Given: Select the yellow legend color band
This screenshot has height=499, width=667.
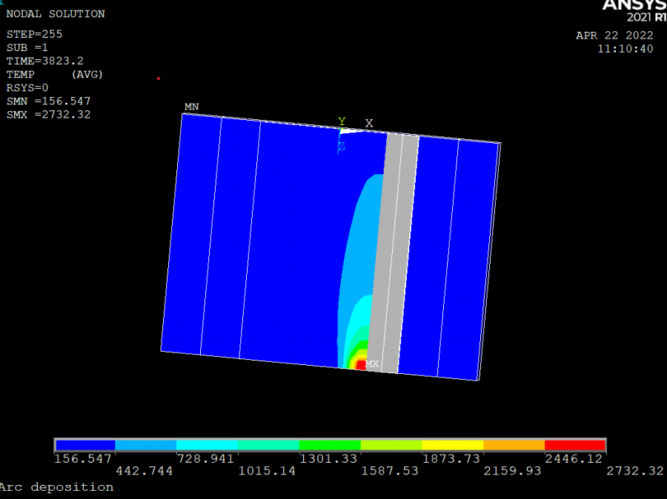Looking at the screenshot, I should click(452, 445).
